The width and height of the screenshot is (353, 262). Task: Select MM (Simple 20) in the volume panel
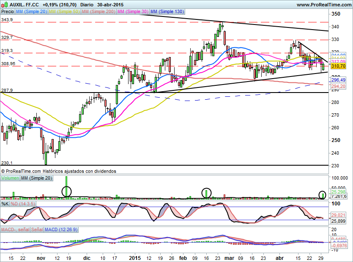(37, 179)
